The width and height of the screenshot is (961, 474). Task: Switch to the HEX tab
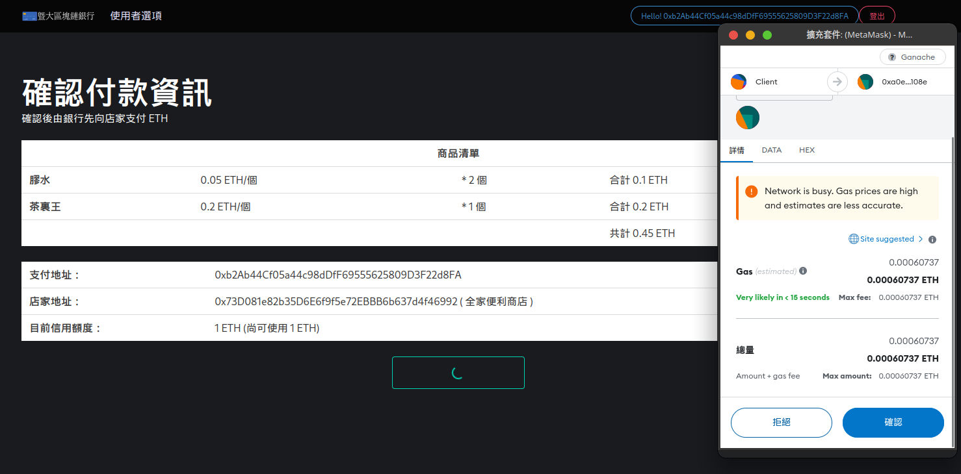click(x=807, y=150)
